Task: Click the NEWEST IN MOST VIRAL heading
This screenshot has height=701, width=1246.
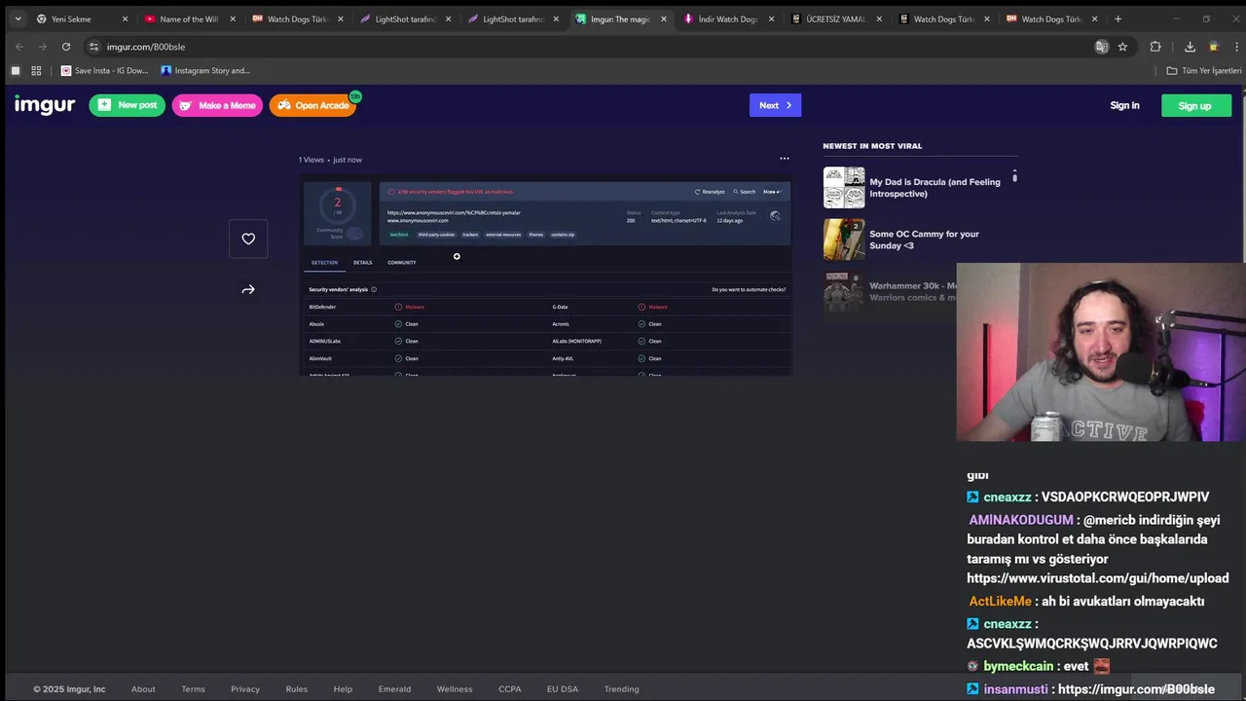Action: point(872,146)
